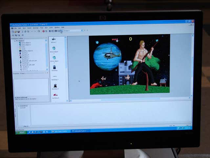210x158 pixels.
Task: Select the helicopter Active 2 object icon
Action: [x=53, y=39]
